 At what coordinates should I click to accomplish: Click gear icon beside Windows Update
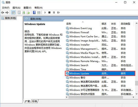click(67, 73)
